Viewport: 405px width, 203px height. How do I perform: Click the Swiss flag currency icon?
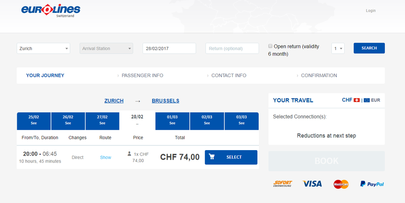click(357, 100)
